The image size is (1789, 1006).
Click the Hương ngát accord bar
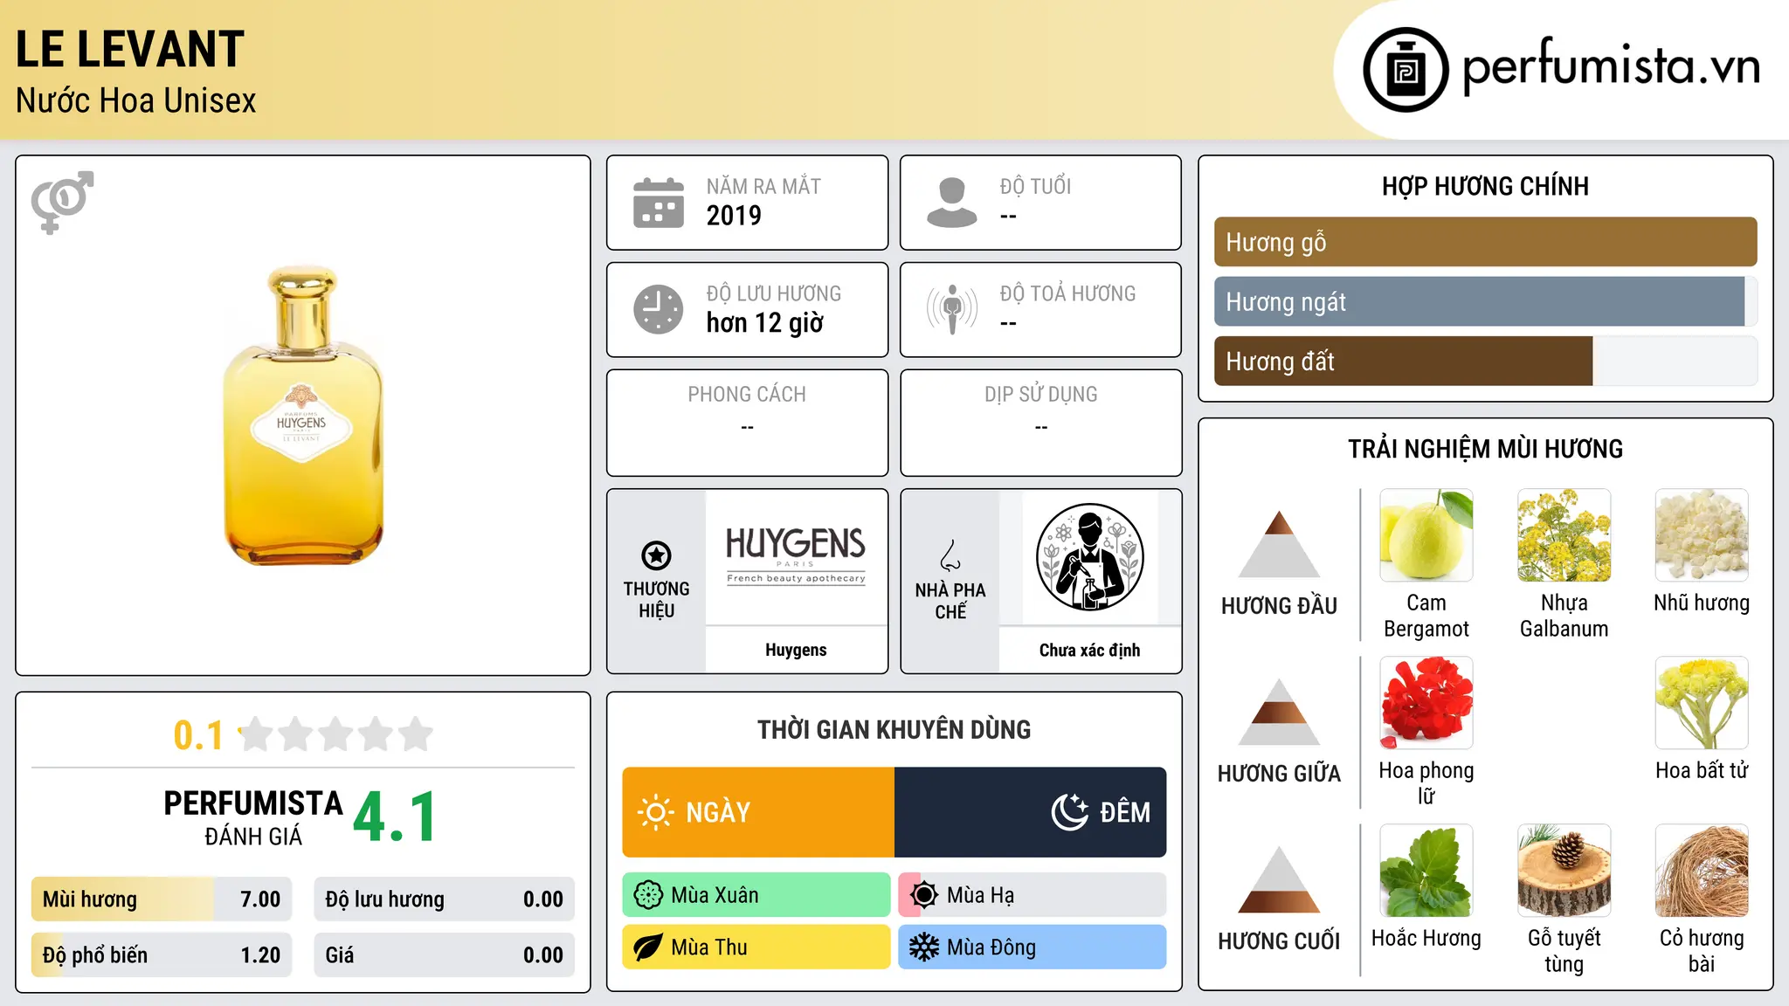pyautogui.click(x=1485, y=301)
